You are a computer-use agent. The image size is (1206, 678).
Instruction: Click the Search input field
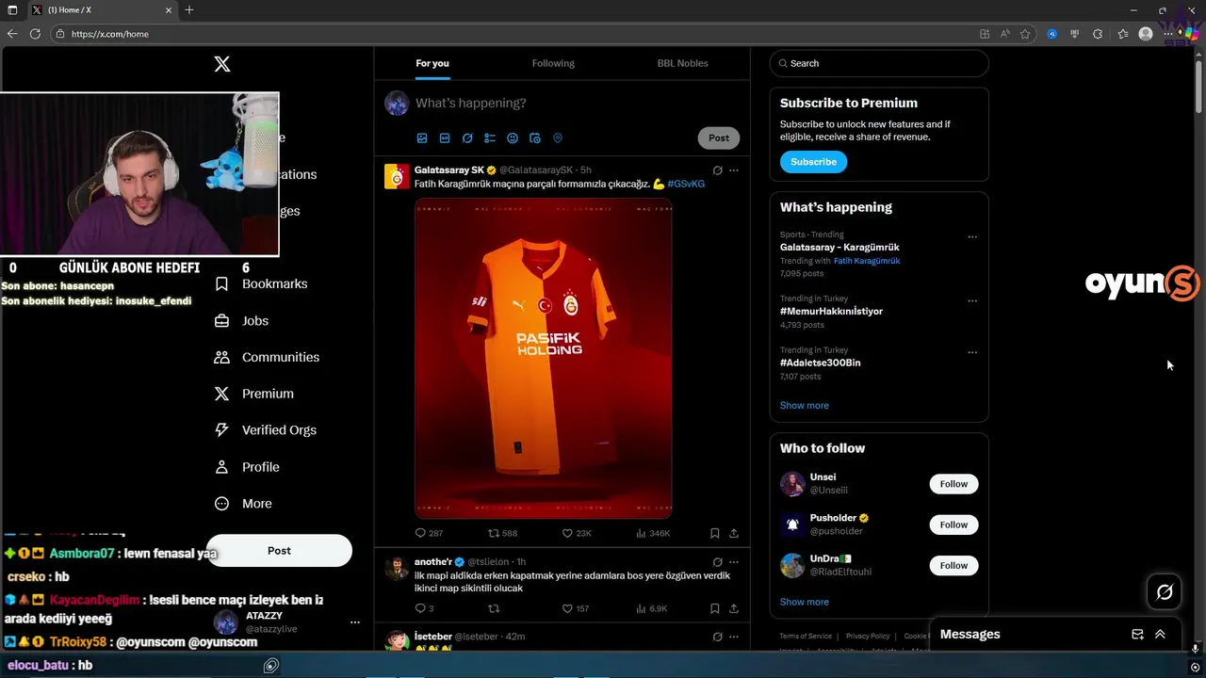click(879, 63)
